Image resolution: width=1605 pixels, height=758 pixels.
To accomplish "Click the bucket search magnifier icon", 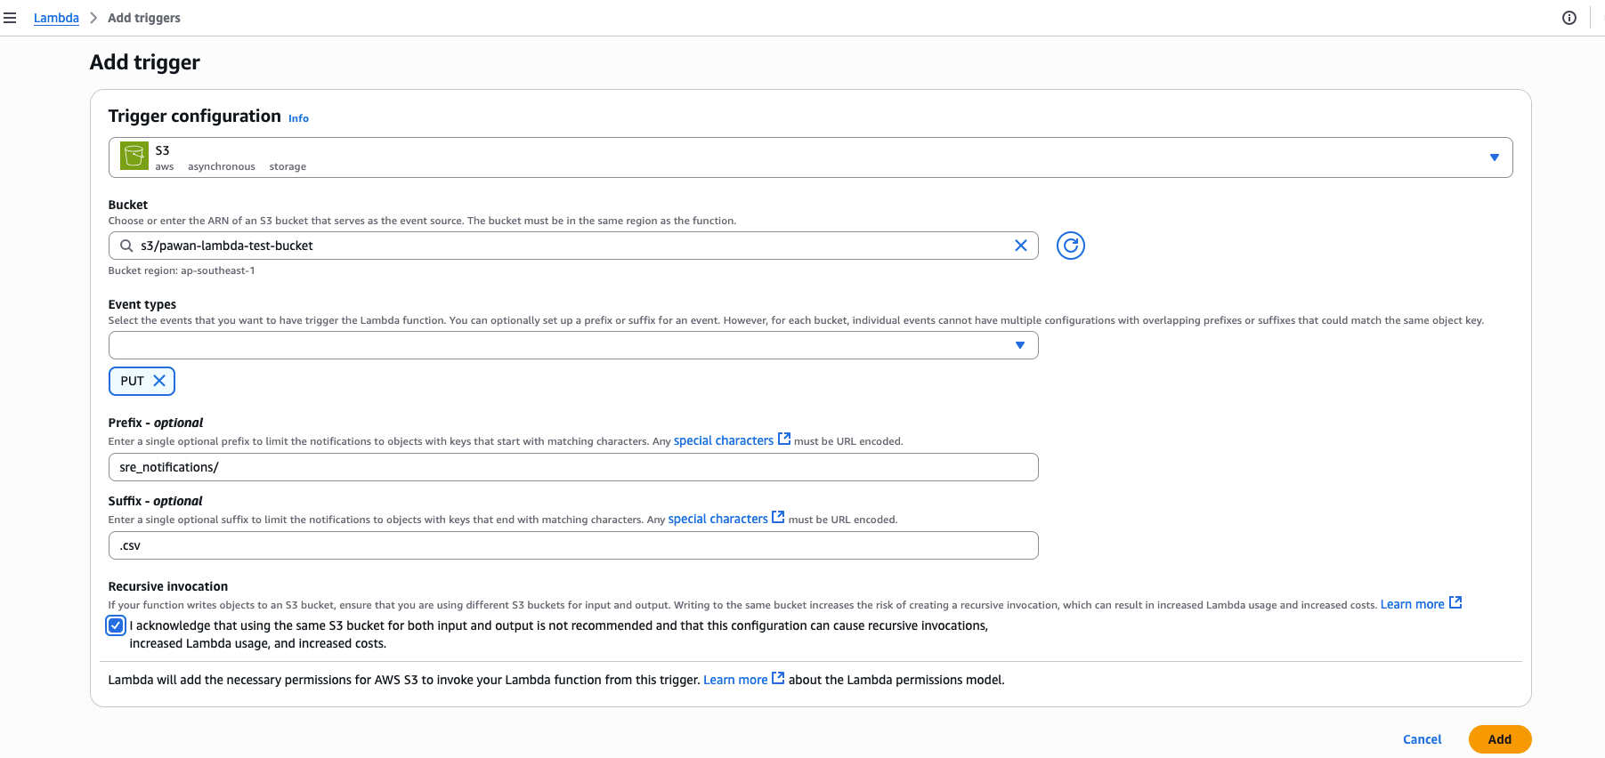I will click(126, 246).
